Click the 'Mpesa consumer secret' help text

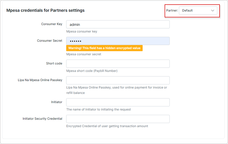(84, 54)
